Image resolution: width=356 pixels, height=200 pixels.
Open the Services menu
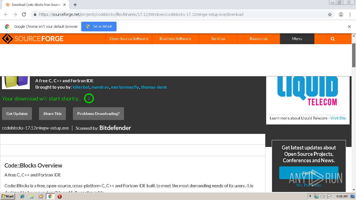pos(218,39)
